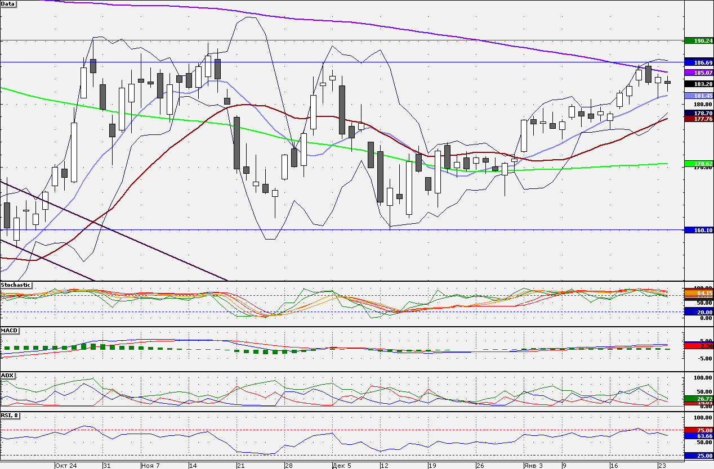Screen dimensions: 714x469
Task: Click the black 183.28 last price tag
Action: [699, 84]
